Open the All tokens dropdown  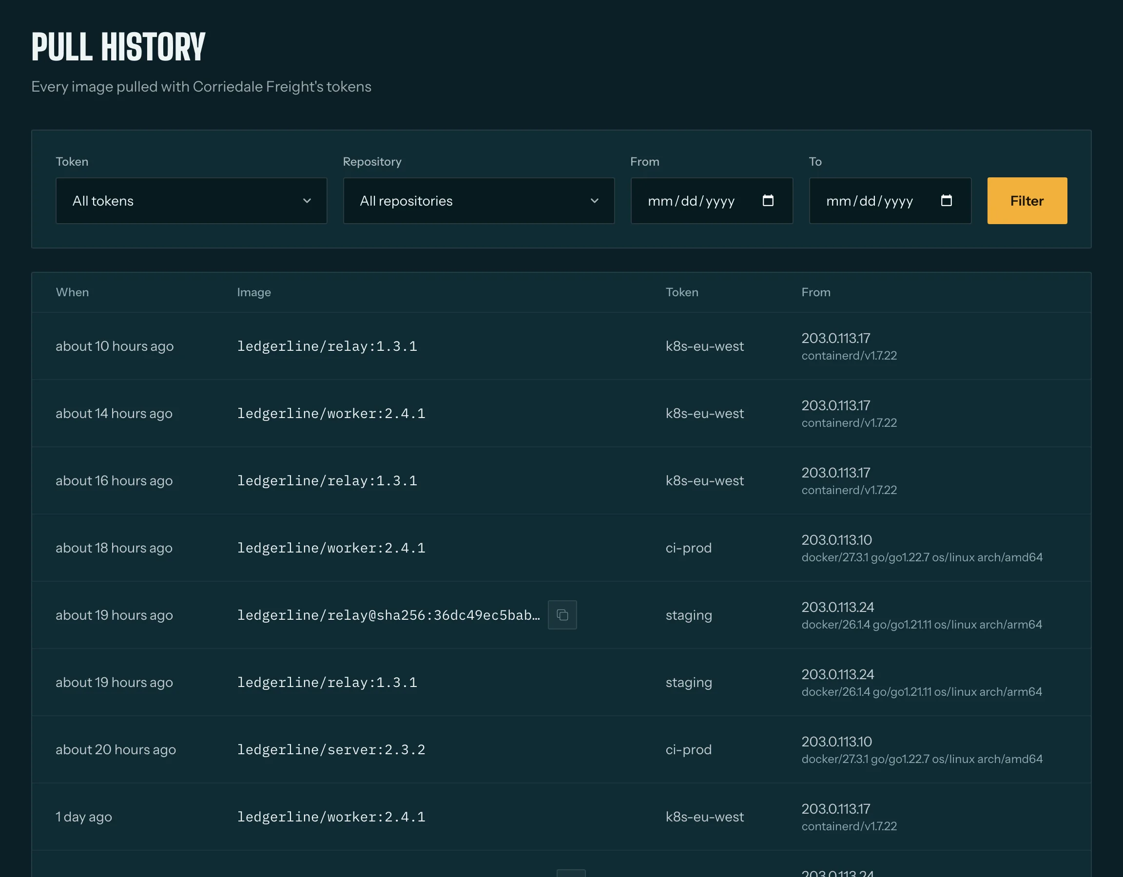click(x=191, y=201)
